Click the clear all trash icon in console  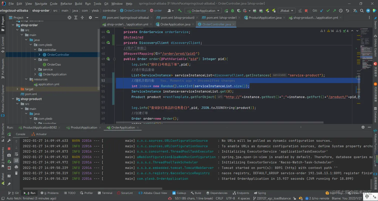(x=16, y=173)
